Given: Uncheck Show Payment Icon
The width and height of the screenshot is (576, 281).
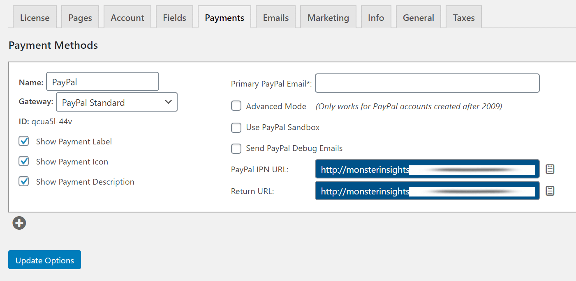Looking at the screenshot, I should (x=24, y=161).
